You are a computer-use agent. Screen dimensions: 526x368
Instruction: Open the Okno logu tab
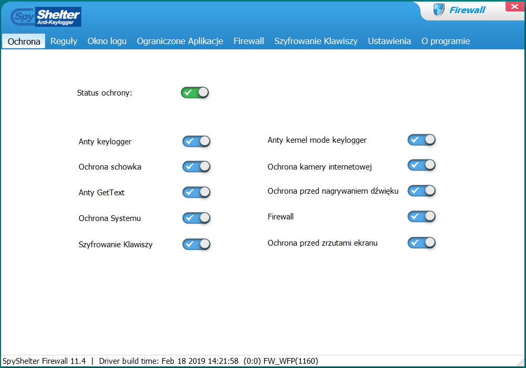[x=107, y=41]
